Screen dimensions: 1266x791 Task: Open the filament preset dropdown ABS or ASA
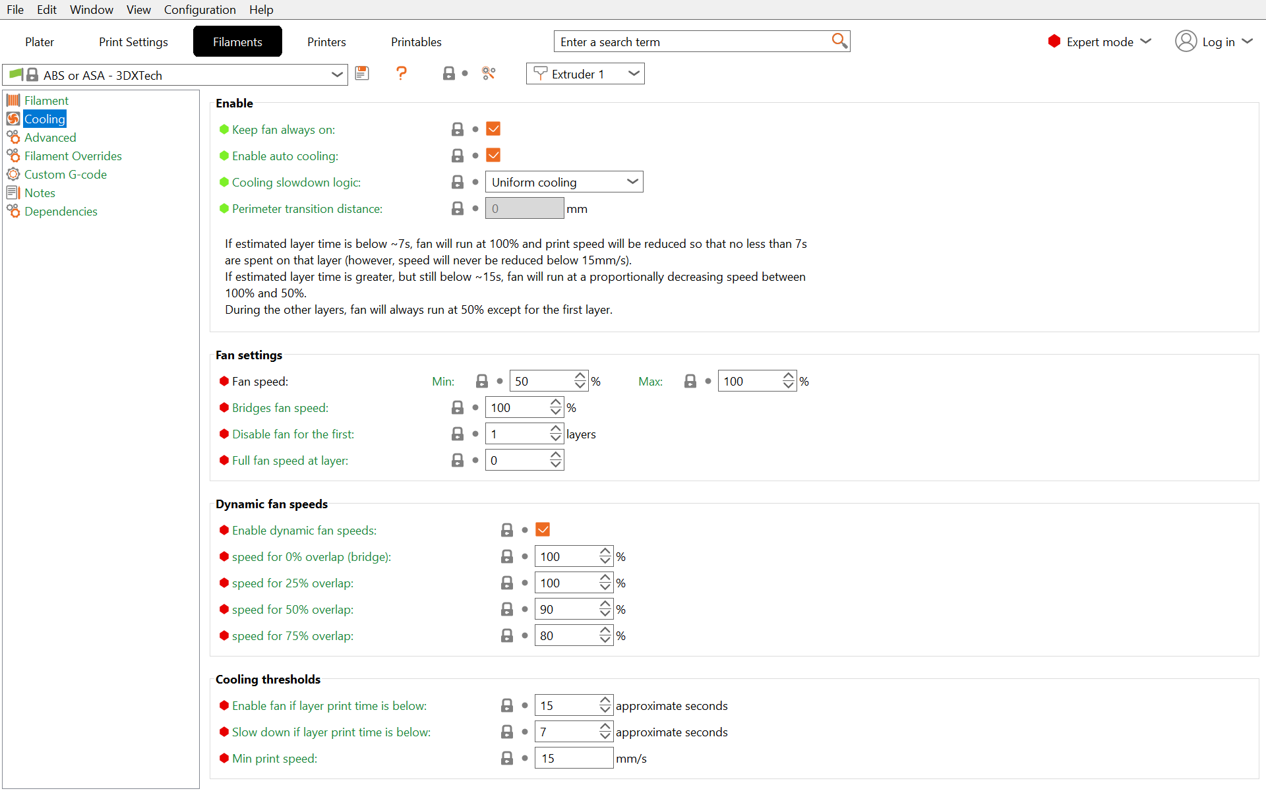pos(175,74)
